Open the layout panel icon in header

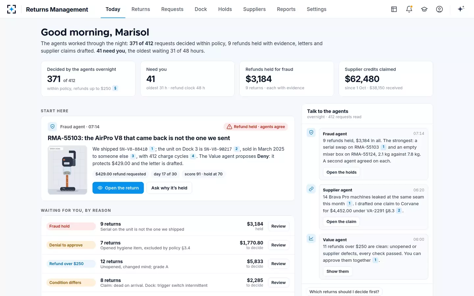(x=394, y=9)
